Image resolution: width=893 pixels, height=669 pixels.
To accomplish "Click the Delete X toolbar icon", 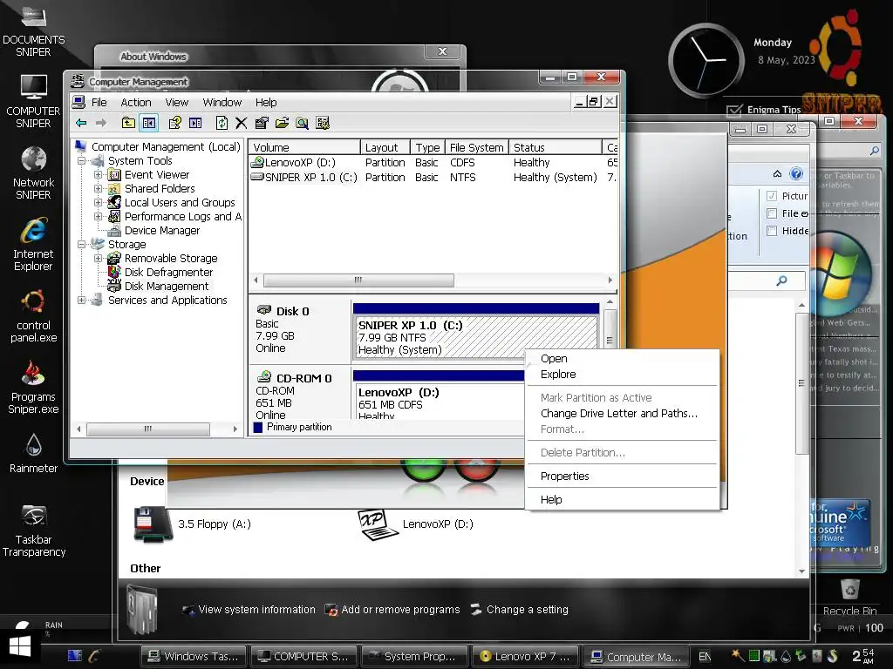I will tap(242, 123).
